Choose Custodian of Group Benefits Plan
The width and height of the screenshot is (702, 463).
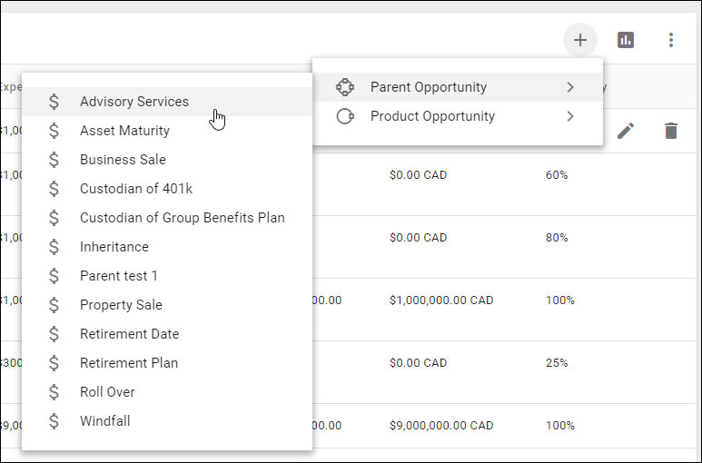point(182,218)
